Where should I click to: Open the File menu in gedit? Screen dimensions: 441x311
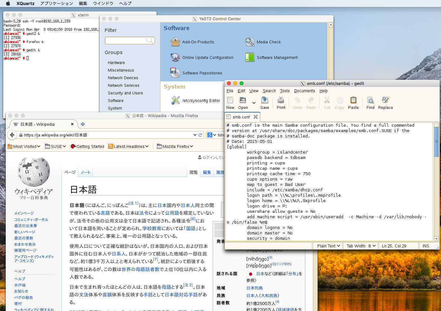pos(230,91)
